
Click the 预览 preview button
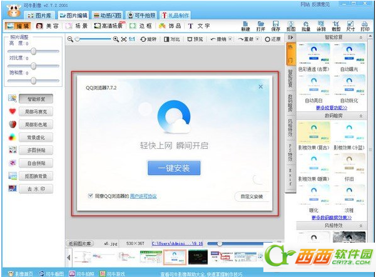click(x=195, y=39)
